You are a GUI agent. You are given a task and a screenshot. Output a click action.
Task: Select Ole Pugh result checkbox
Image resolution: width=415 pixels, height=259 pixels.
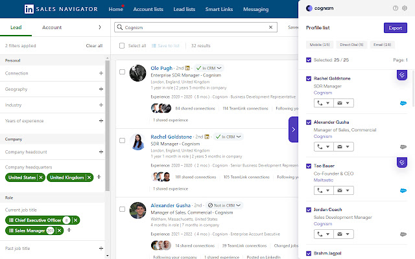point(122,72)
